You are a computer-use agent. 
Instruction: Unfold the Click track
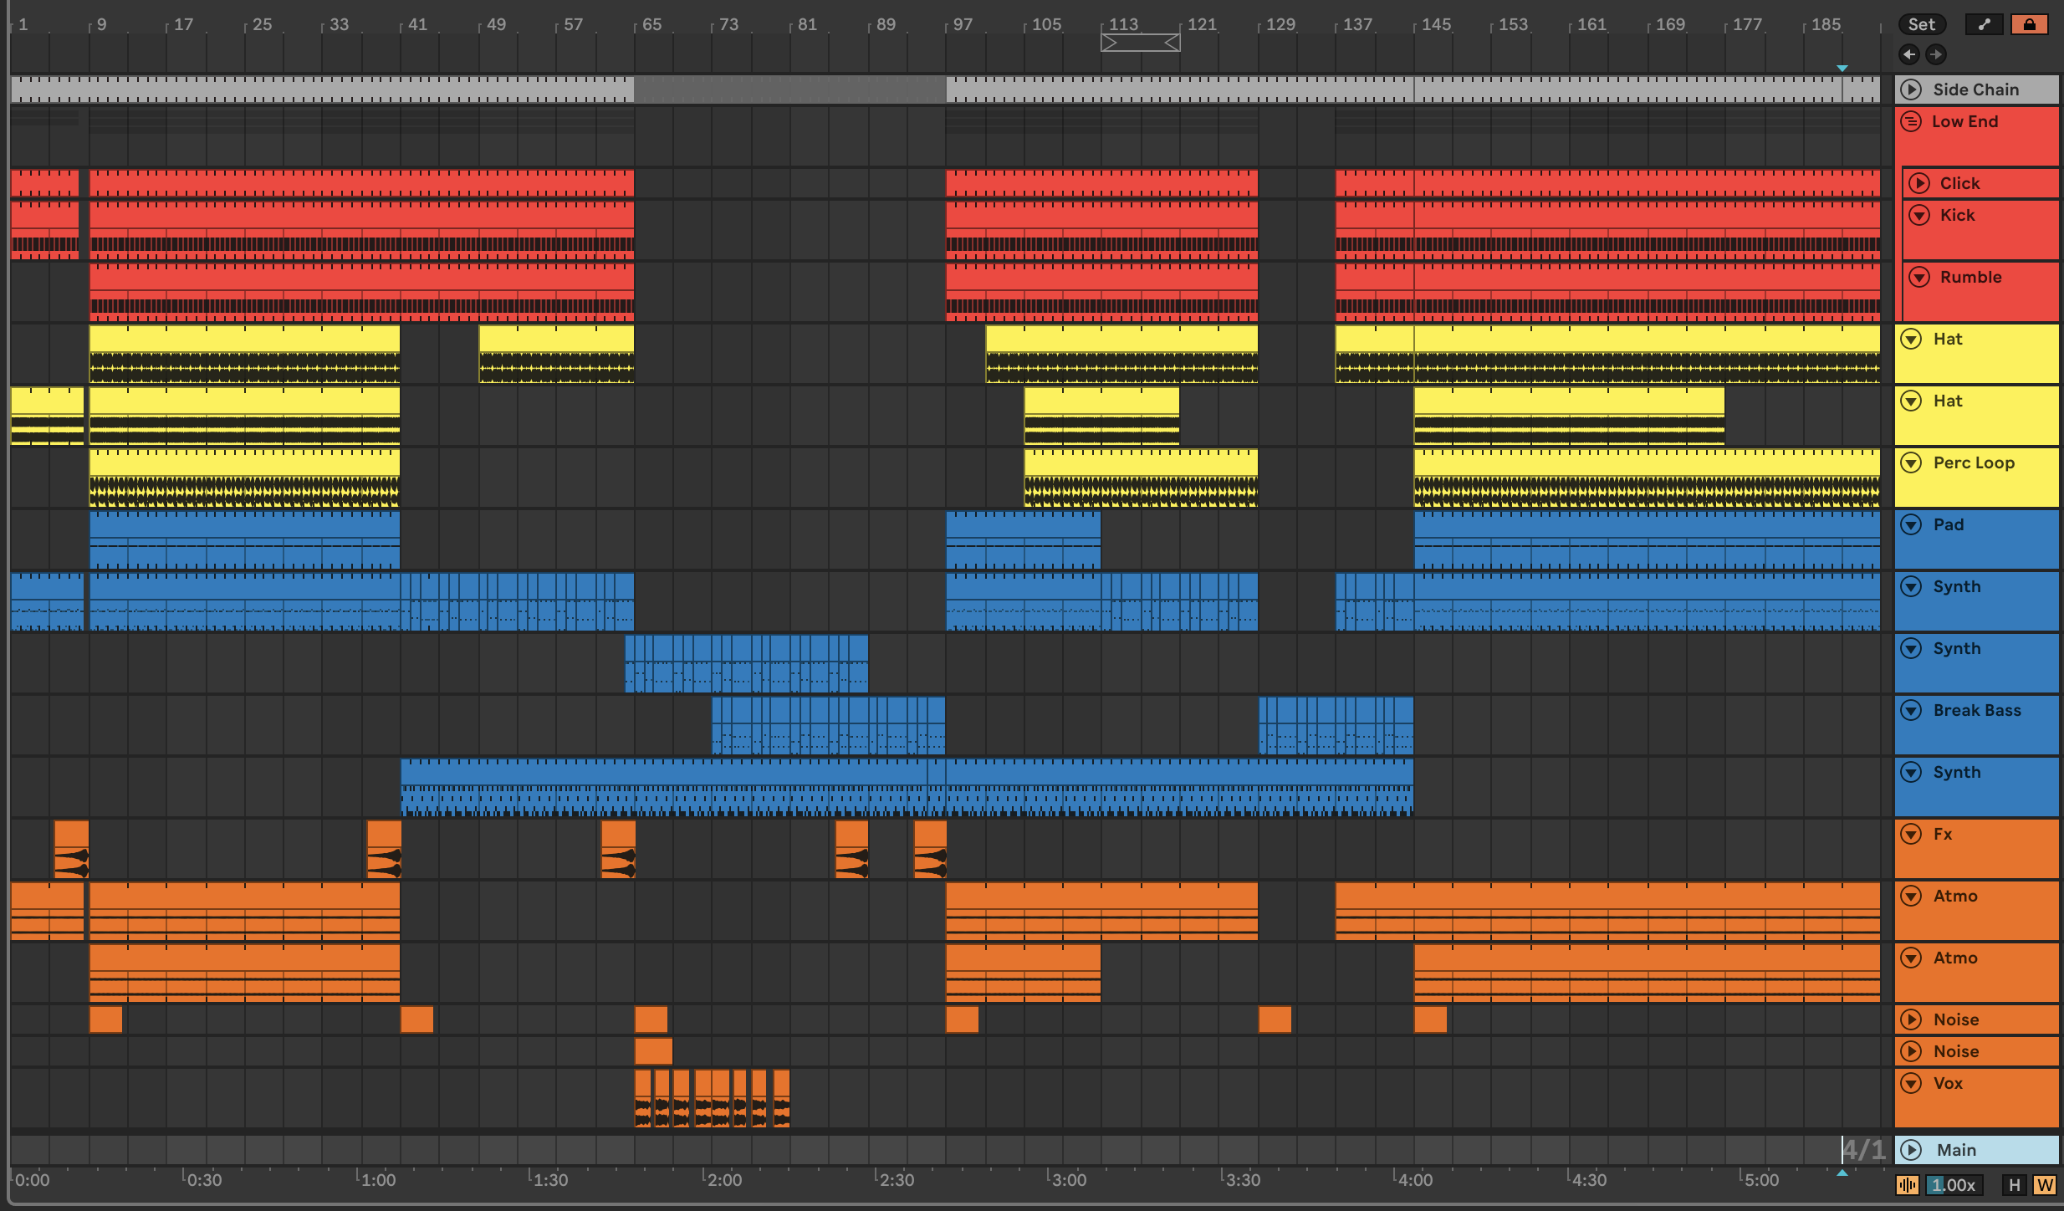[x=1919, y=183]
